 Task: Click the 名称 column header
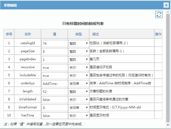click(x=28, y=34)
